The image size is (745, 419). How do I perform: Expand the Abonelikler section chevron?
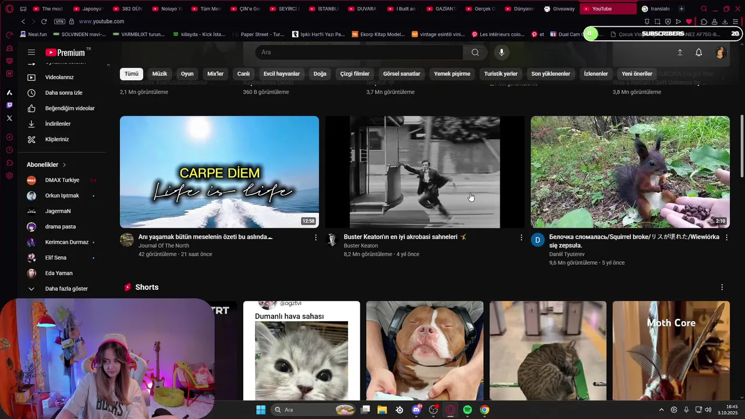(65, 165)
